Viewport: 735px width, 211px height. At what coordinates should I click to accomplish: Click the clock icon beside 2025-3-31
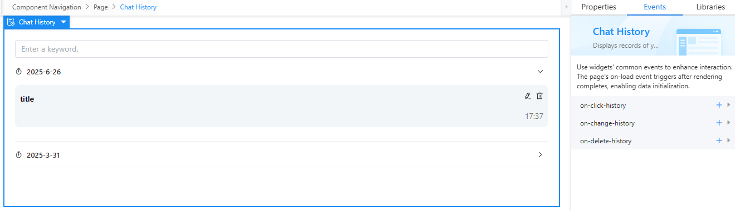(18, 155)
